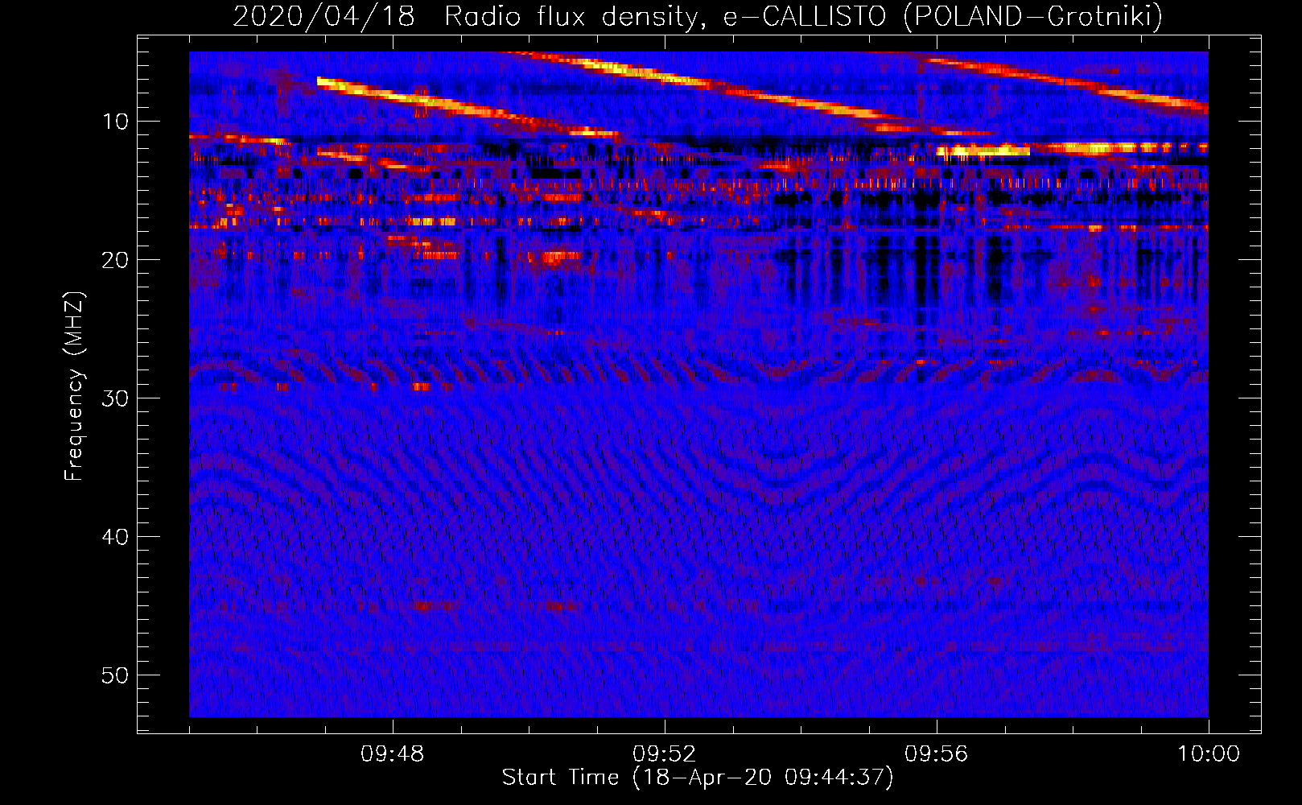This screenshot has height=805, width=1302.
Task: Click the frequency tick label 40
Action: 116,537
